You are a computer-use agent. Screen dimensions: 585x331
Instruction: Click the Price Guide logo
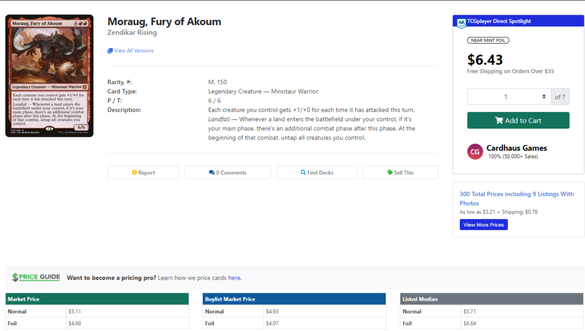[36, 277]
